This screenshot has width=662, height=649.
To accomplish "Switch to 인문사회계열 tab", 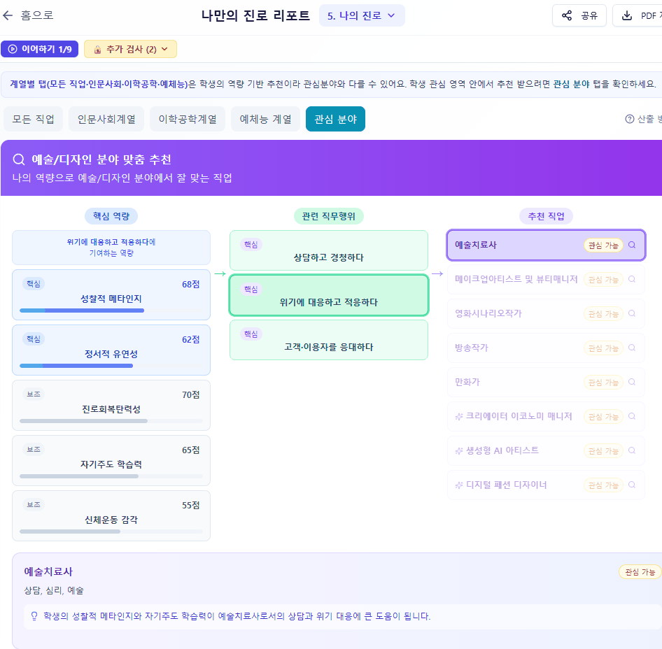I will coord(106,119).
